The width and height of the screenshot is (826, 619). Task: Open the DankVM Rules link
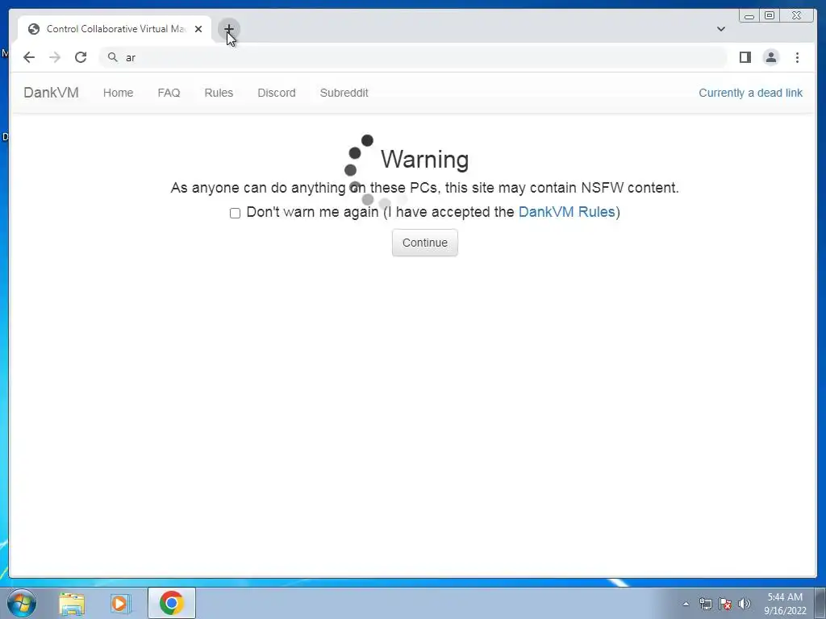click(x=567, y=212)
